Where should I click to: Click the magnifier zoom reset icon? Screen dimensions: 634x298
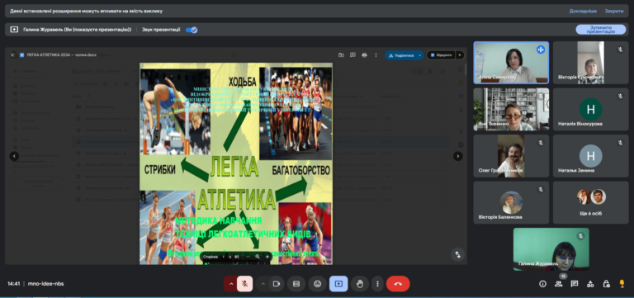coord(258,257)
